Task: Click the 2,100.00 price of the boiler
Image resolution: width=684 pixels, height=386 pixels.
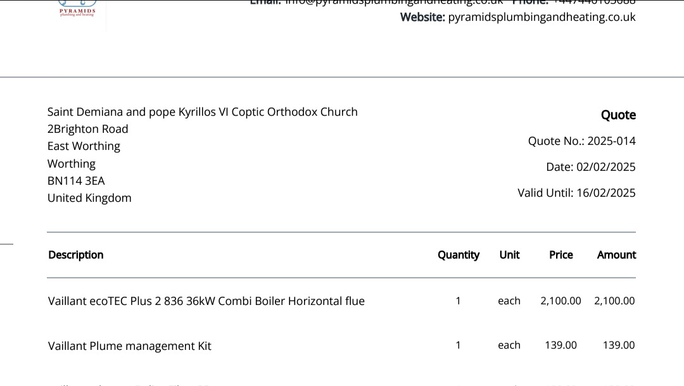Action: [x=560, y=301]
